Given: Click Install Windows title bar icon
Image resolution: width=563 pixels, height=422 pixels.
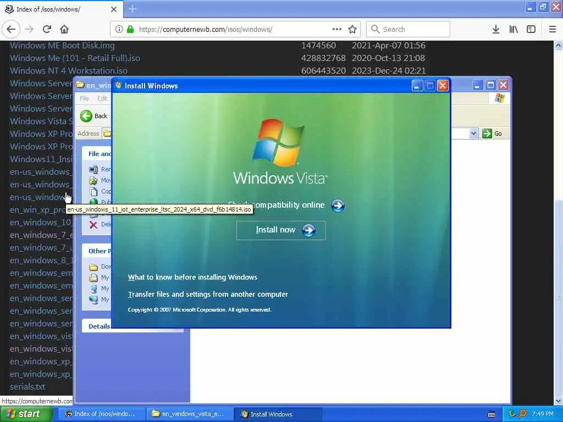Looking at the screenshot, I should tap(118, 85).
